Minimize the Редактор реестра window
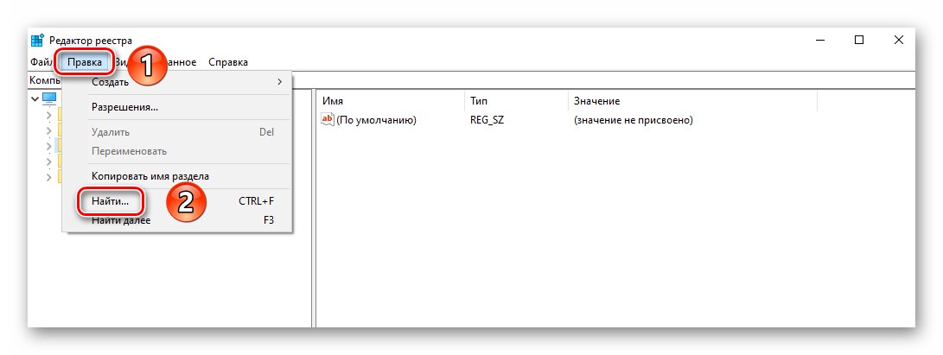This screenshot has height=355, width=943. [820, 41]
